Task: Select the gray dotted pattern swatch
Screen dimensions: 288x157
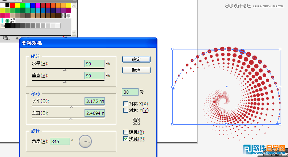Action: tap(69, 16)
